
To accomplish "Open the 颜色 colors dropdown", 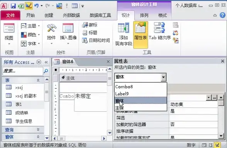I will click(x=30, y=35).
